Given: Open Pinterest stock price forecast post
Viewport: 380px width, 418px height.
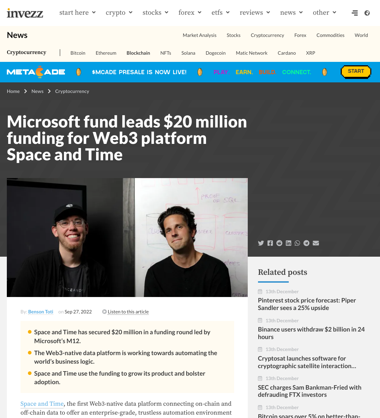Looking at the screenshot, I should [x=307, y=304].
